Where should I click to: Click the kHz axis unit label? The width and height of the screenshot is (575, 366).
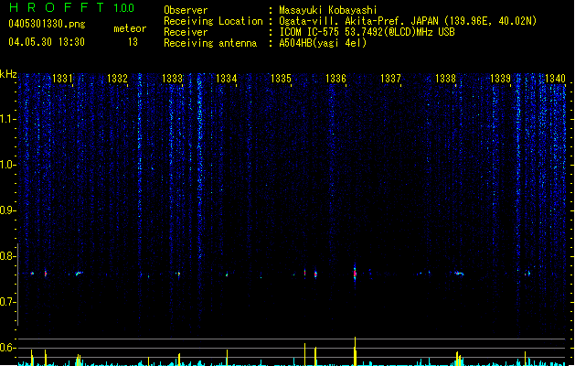(x=8, y=74)
